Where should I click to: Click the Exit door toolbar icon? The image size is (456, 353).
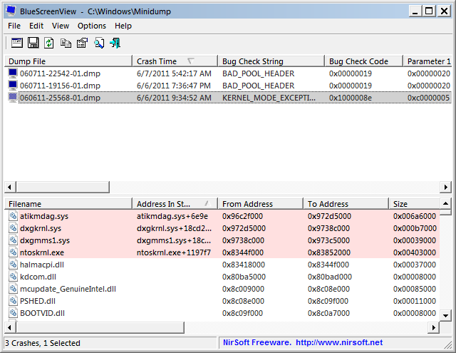click(115, 43)
